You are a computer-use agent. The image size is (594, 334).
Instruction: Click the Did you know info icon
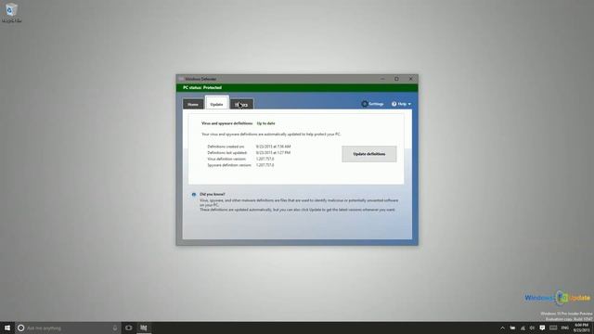194,195
